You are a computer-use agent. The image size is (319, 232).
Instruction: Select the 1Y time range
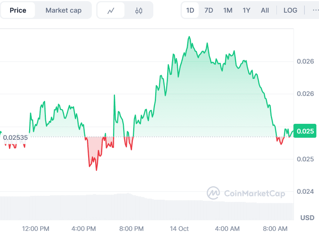246,10
